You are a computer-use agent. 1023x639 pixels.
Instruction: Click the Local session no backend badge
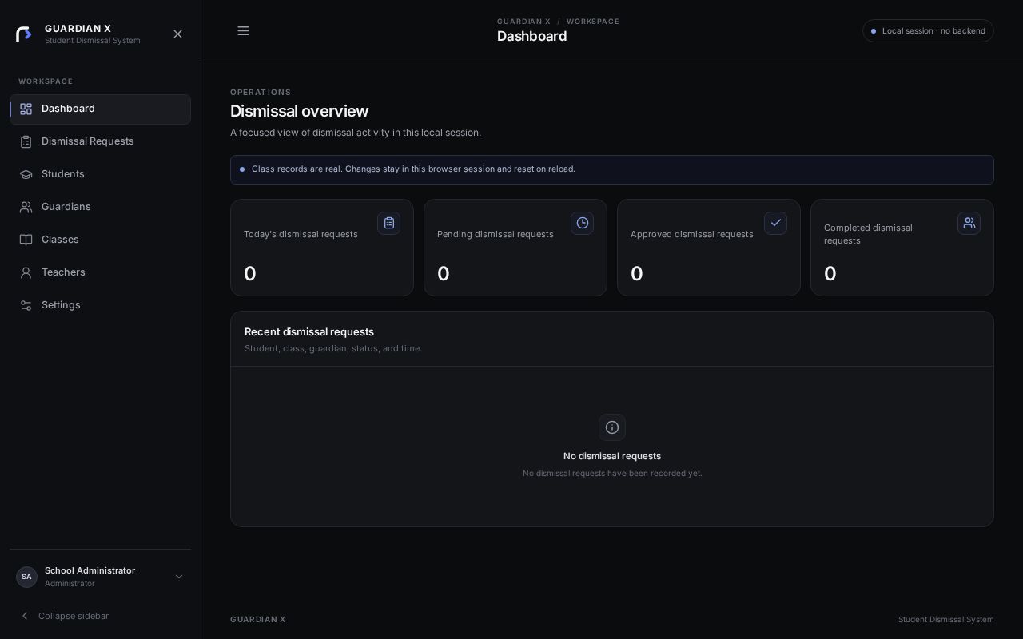pos(928,31)
